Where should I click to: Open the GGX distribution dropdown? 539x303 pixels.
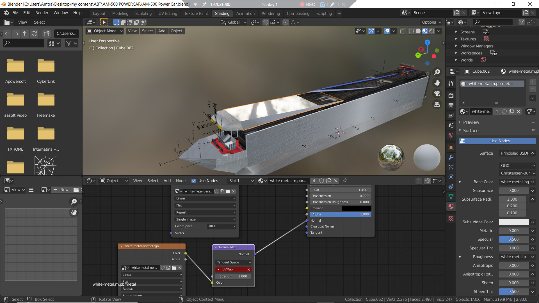tap(517, 166)
